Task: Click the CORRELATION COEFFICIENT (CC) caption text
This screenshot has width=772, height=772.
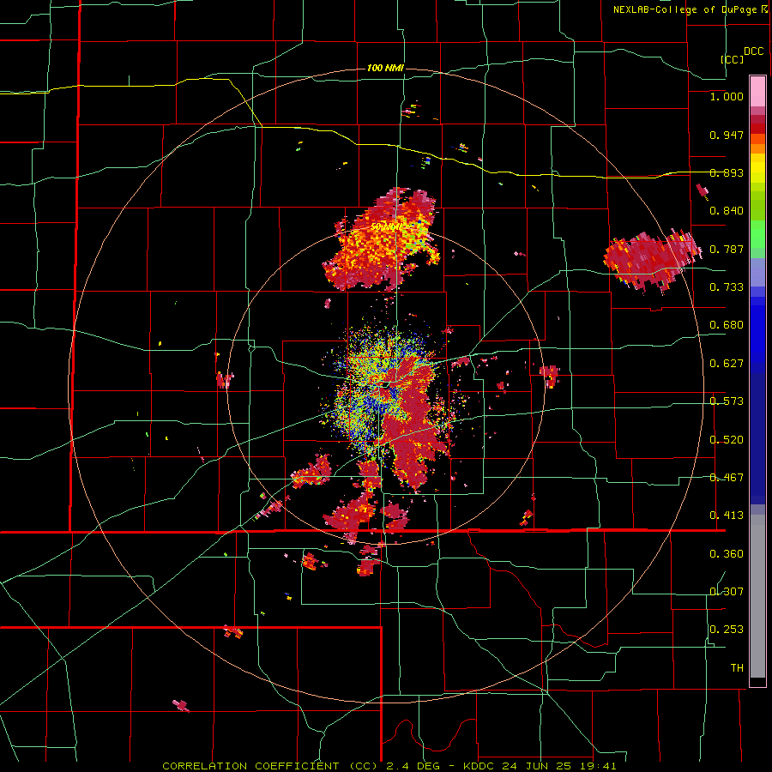Action: tap(270, 766)
